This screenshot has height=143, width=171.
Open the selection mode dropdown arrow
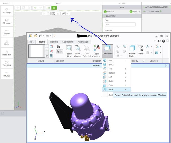[62, 51]
